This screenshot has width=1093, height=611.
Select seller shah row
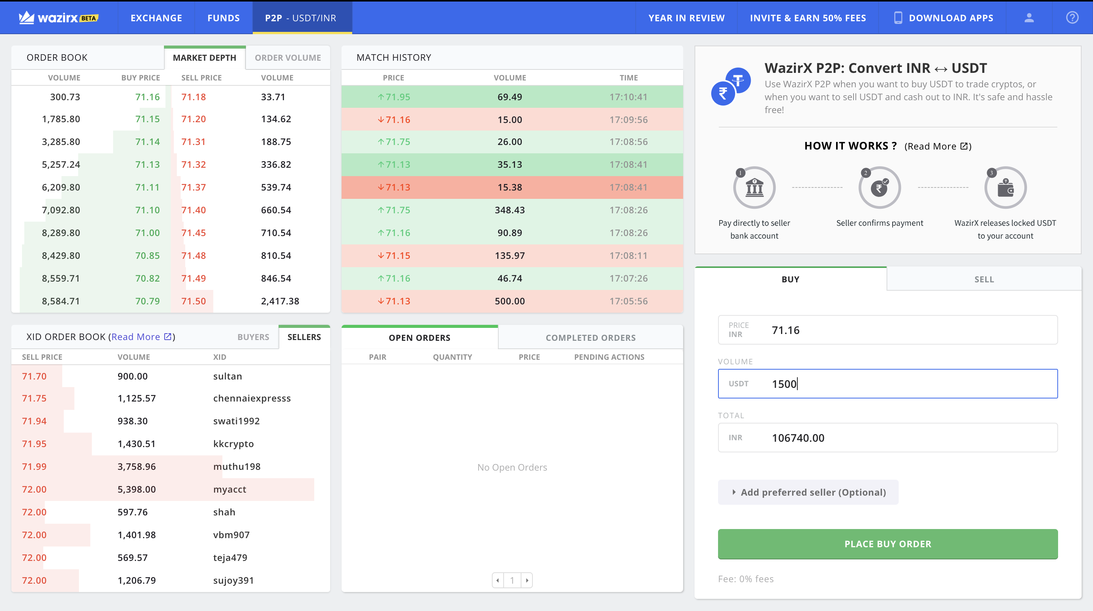[x=170, y=512]
